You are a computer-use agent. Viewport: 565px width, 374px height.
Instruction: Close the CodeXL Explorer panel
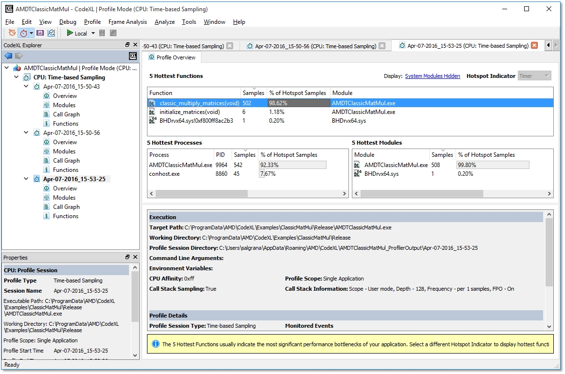coord(135,45)
